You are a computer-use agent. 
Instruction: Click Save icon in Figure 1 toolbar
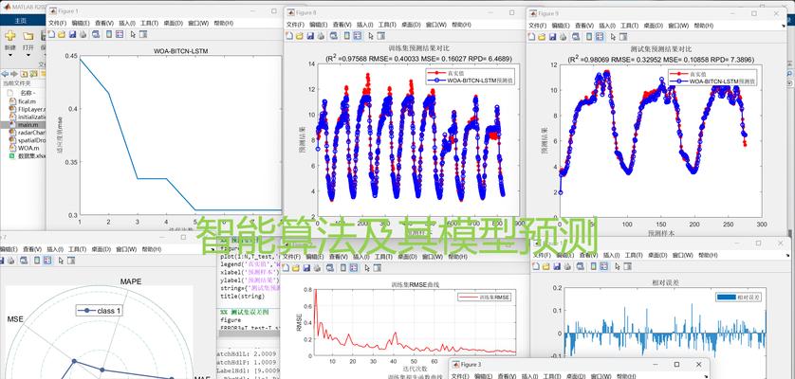point(72,34)
